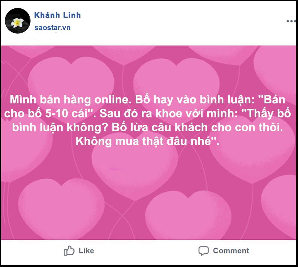Visit the saostar.vn source link
The width and height of the screenshot is (298, 267).
click(52, 28)
